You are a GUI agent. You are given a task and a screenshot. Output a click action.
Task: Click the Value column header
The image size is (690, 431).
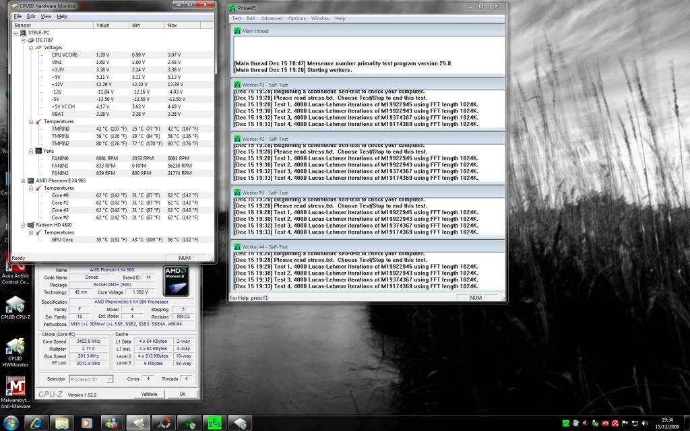click(x=111, y=25)
